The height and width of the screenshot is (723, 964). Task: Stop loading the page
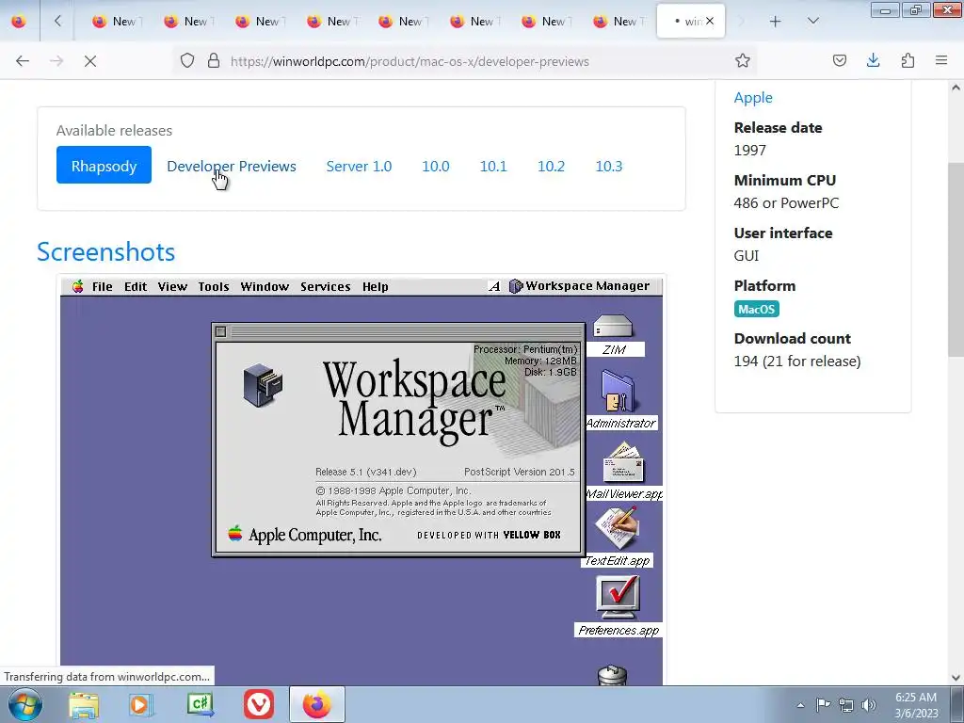pos(89,61)
